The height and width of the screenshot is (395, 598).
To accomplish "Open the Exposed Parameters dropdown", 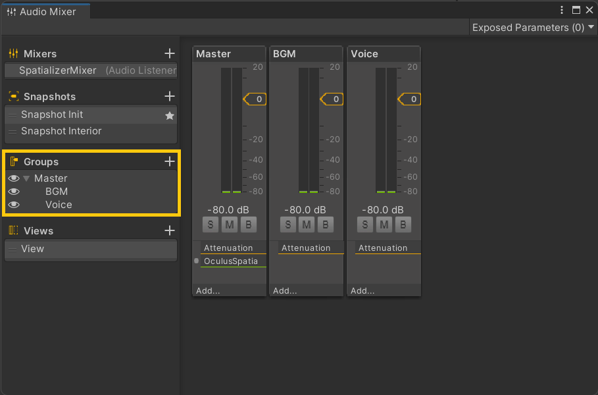I will coord(533,28).
